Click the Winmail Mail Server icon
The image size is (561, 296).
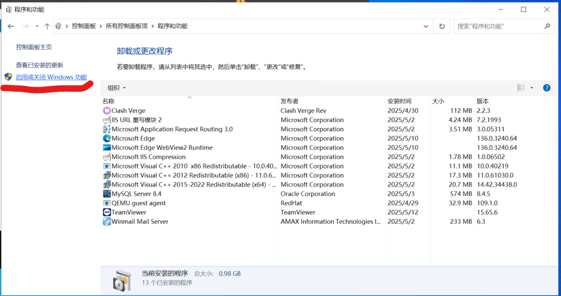107,222
